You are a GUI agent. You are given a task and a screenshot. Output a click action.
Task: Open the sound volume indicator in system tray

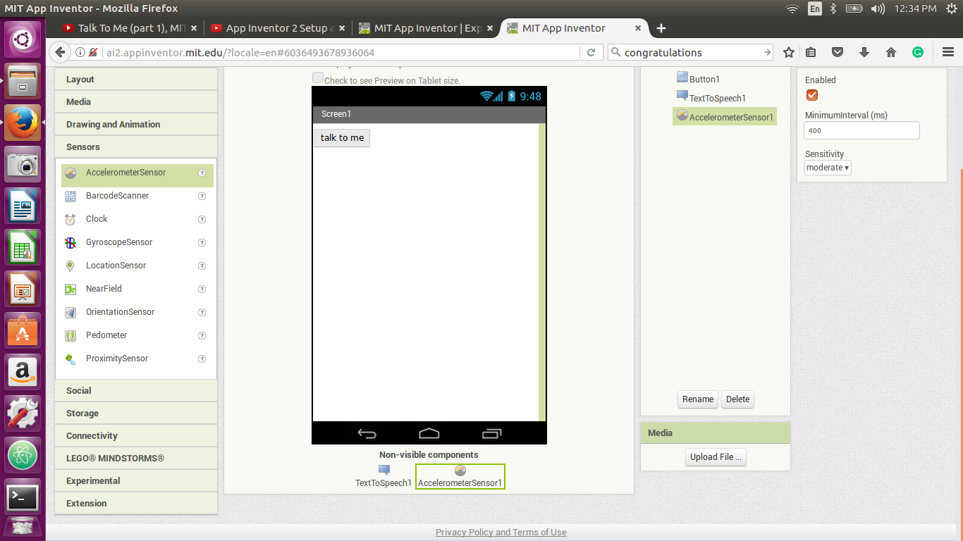coord(878,8)
